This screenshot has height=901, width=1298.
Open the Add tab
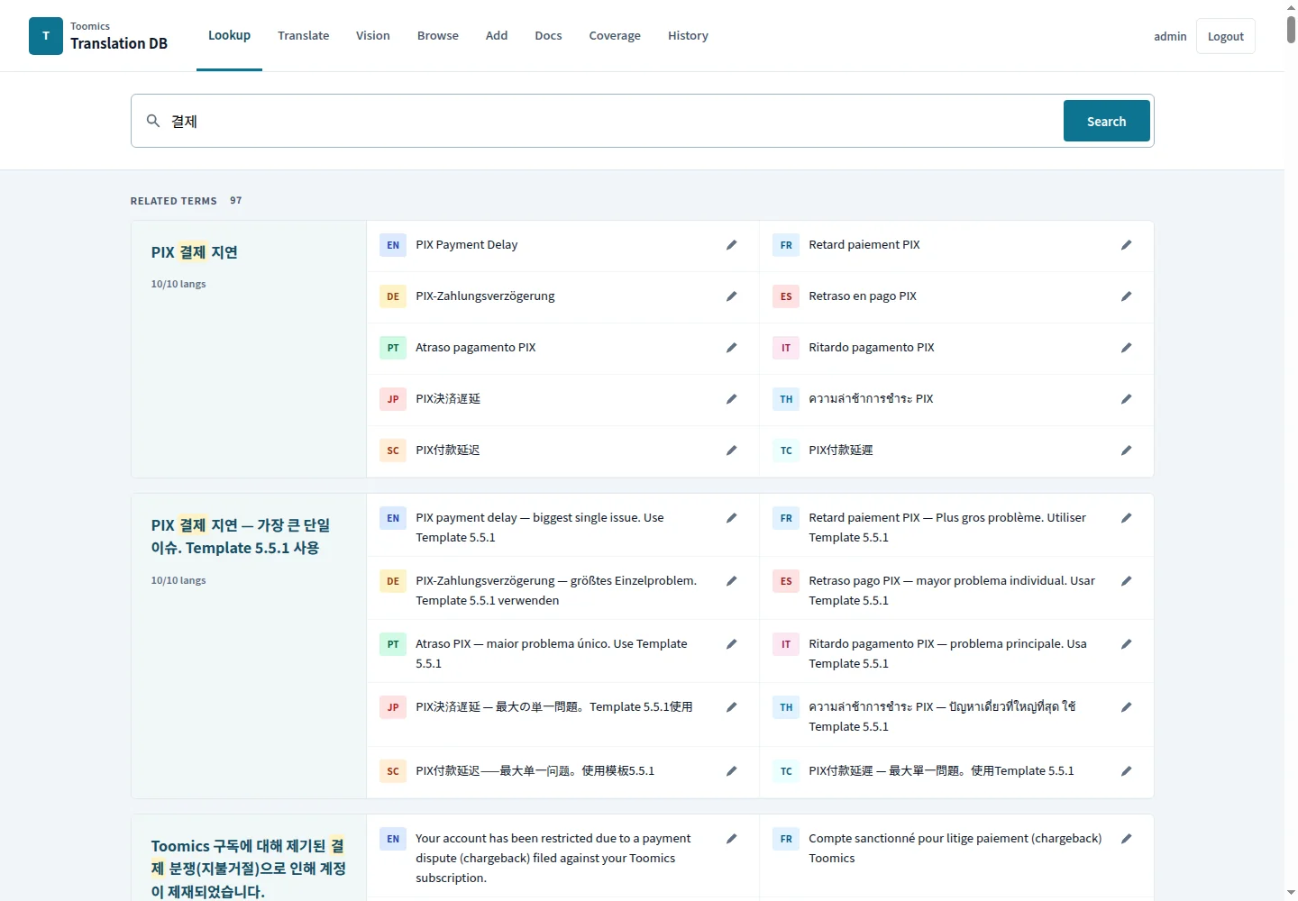tap(497, 36)
